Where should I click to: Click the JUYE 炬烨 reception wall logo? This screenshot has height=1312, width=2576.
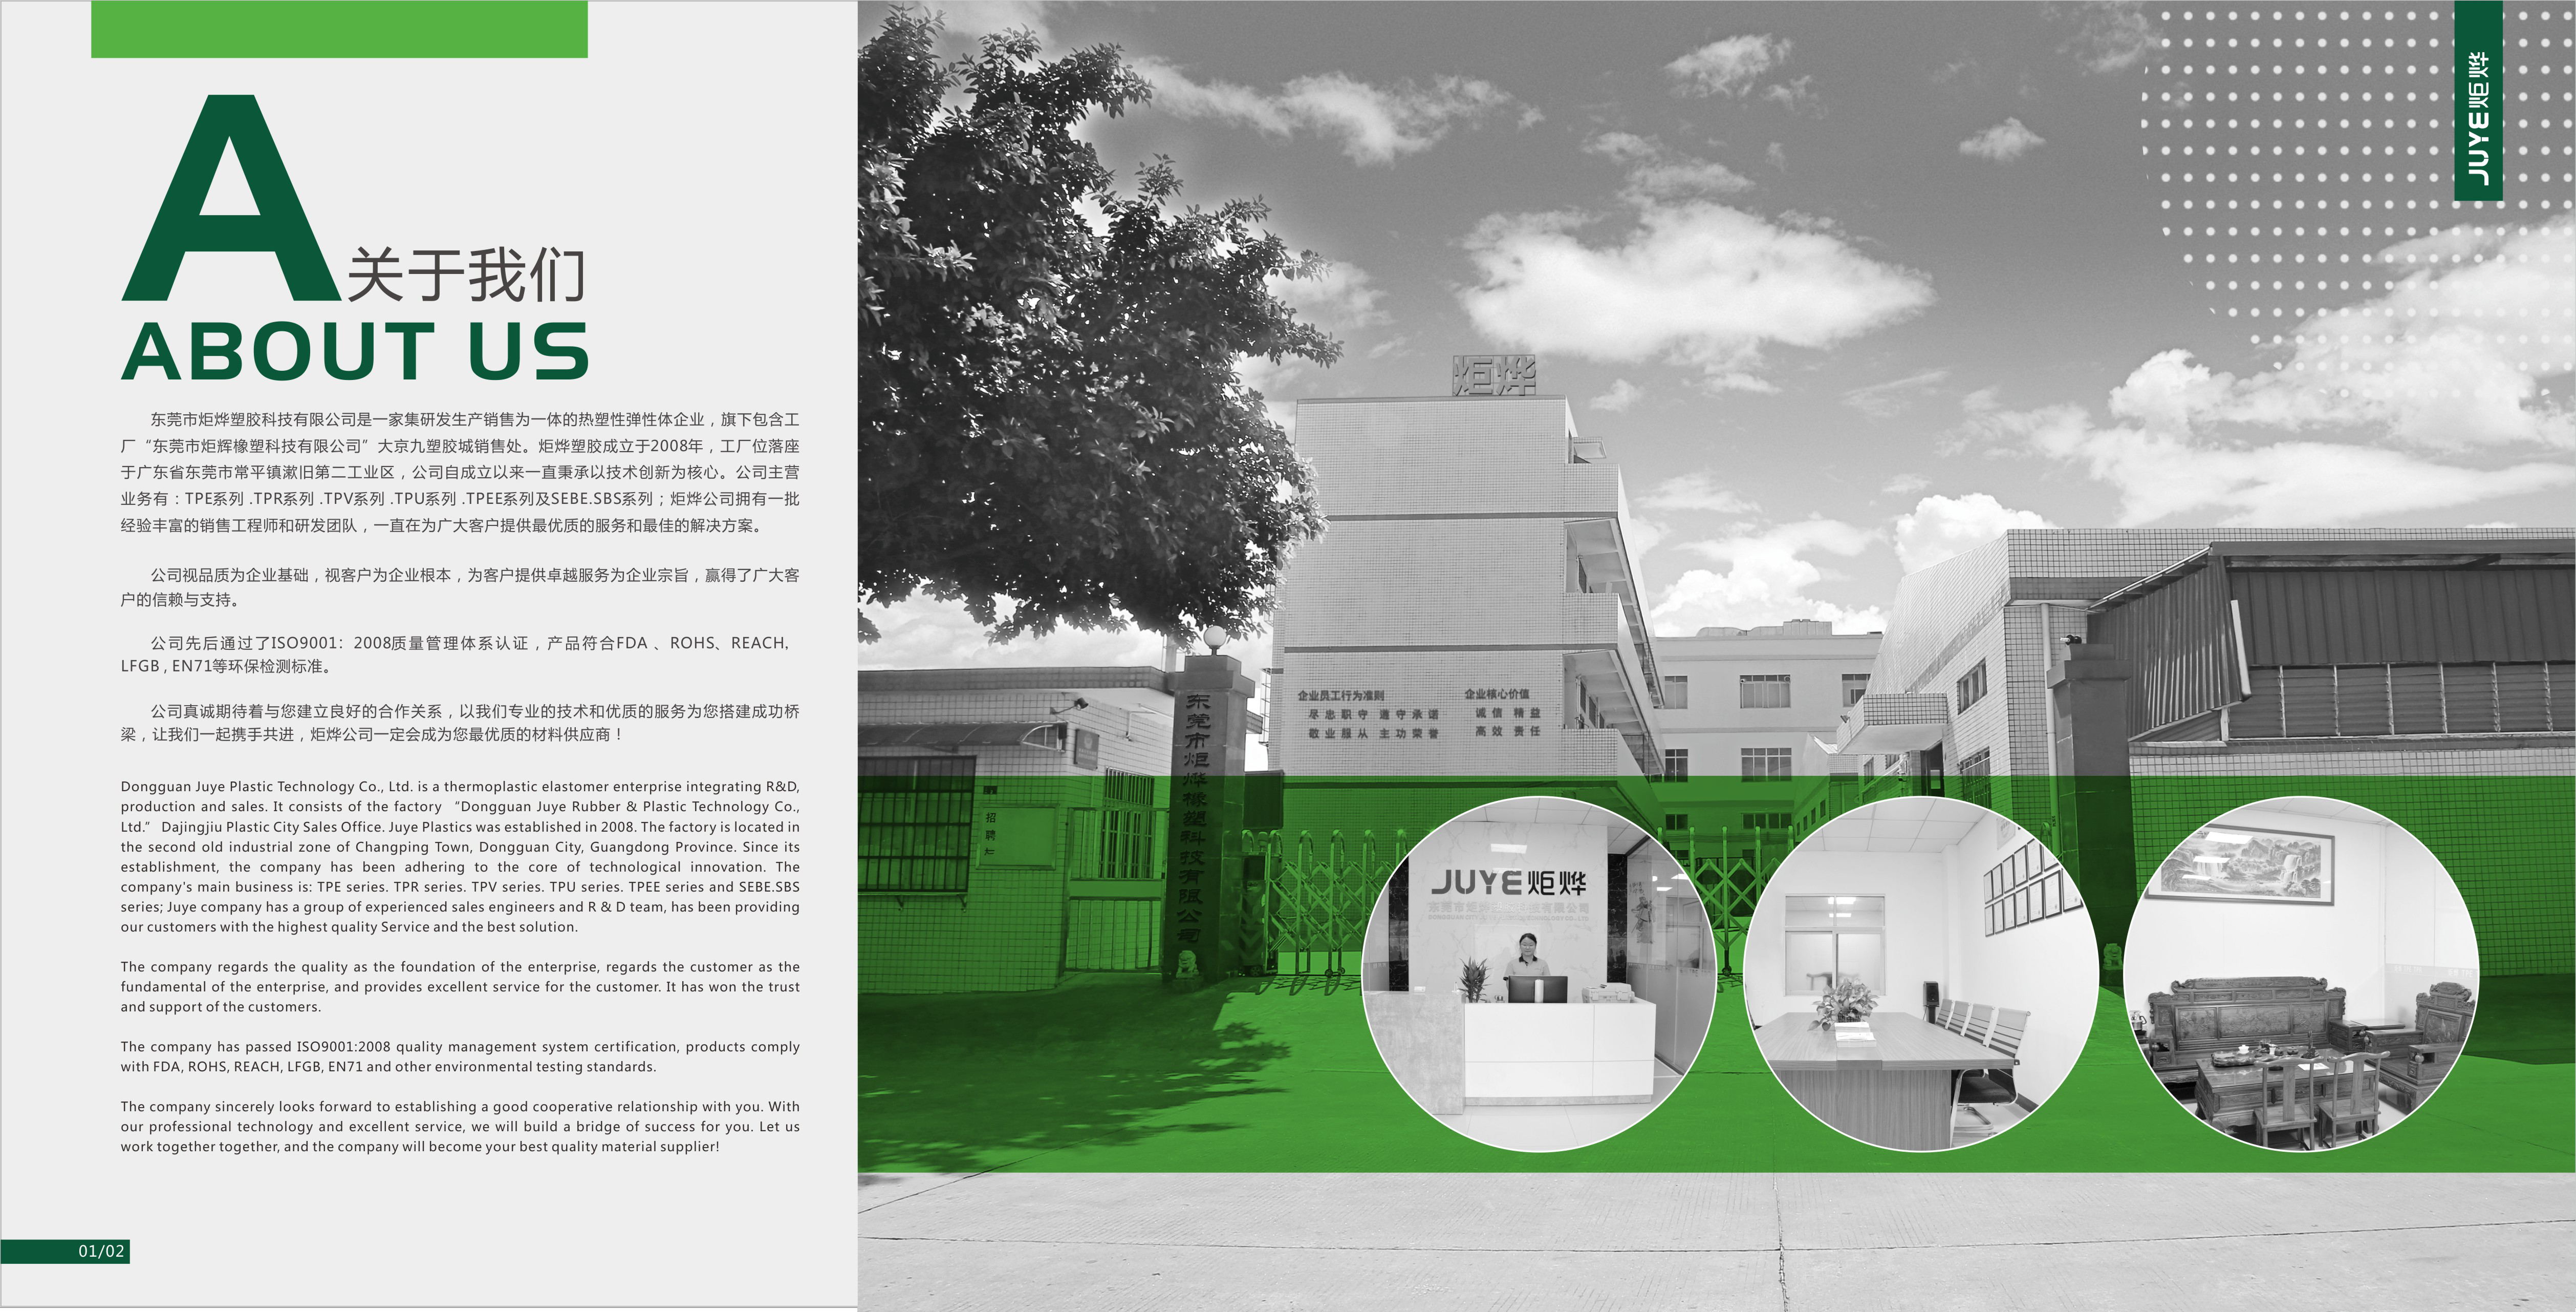(x=1508, y=883)
